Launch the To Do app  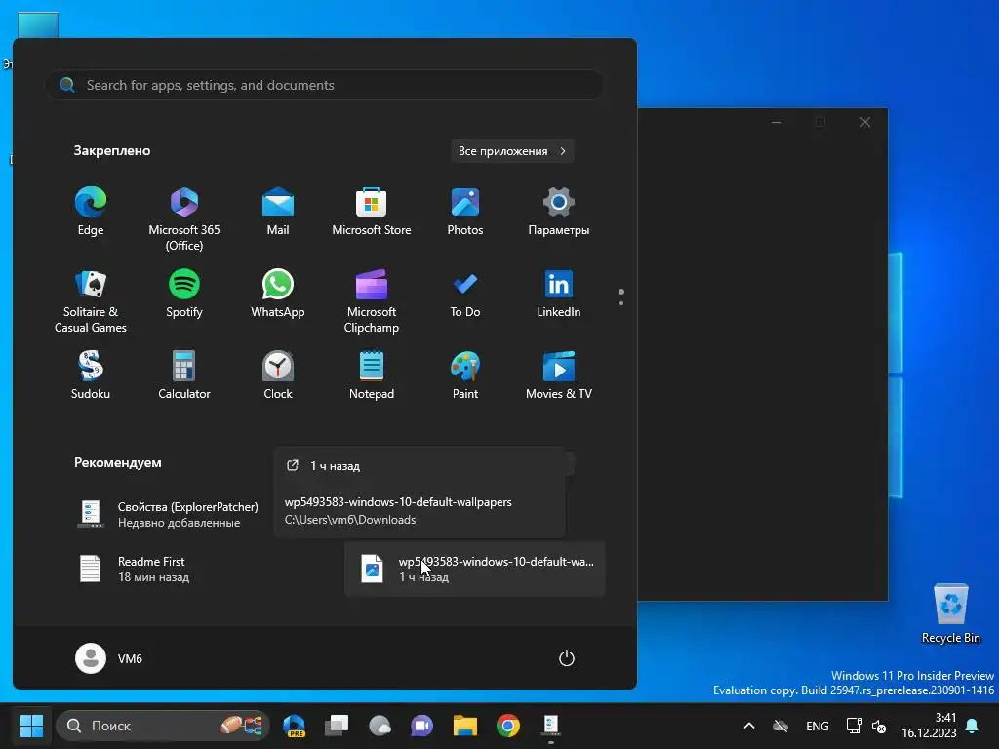pos(465,294)
